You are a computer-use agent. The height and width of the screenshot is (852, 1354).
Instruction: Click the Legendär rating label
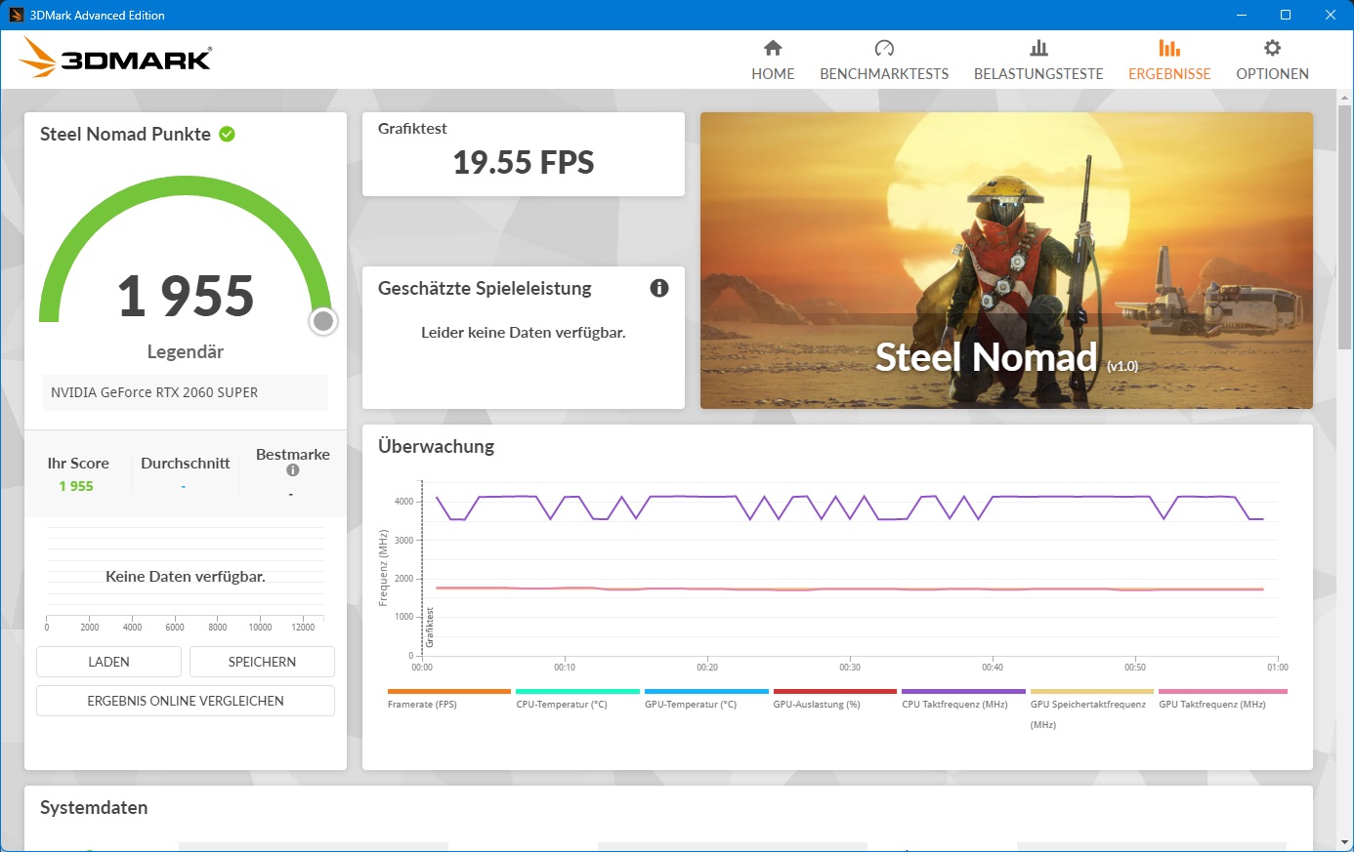(x=186, y=351)
